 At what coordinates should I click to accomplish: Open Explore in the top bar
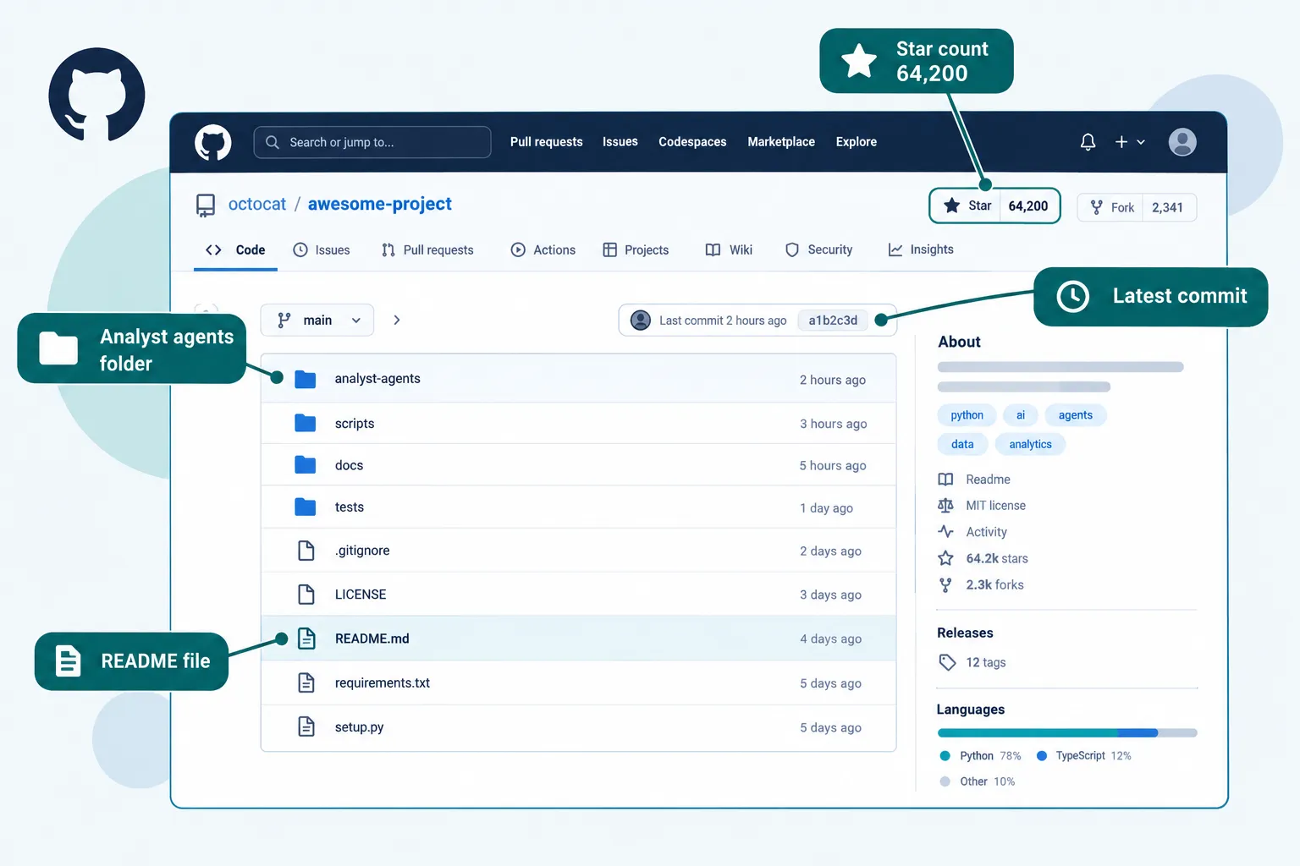point(857,142)
